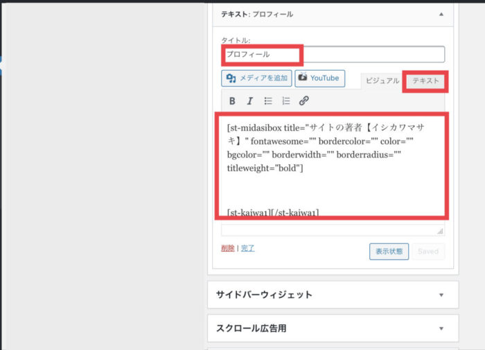Image resolution: width=485 pixels, height=350 pixels.
Task: Click the スクロール広告用 heading text
Action: point(251,328)
